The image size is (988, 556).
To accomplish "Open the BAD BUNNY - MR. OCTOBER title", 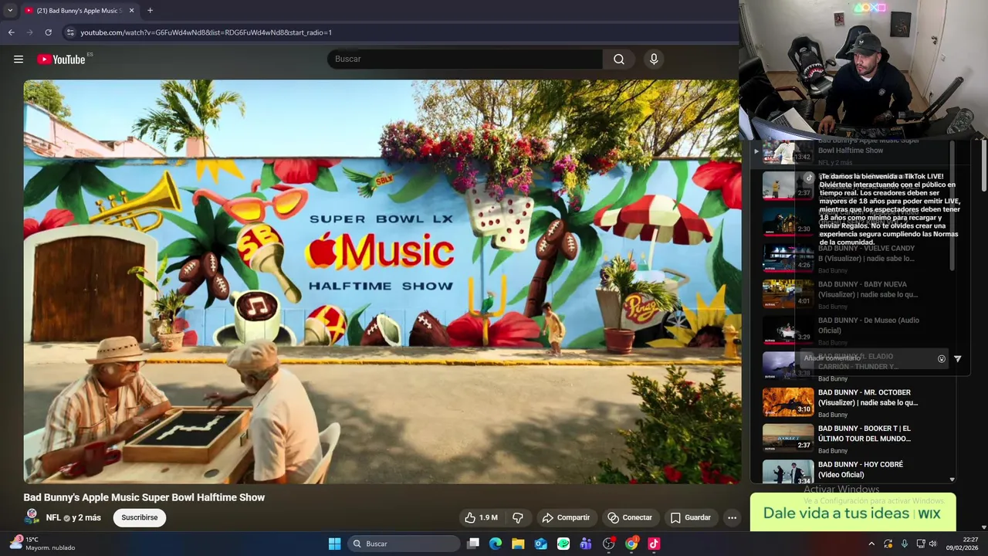I will (868, 398).
